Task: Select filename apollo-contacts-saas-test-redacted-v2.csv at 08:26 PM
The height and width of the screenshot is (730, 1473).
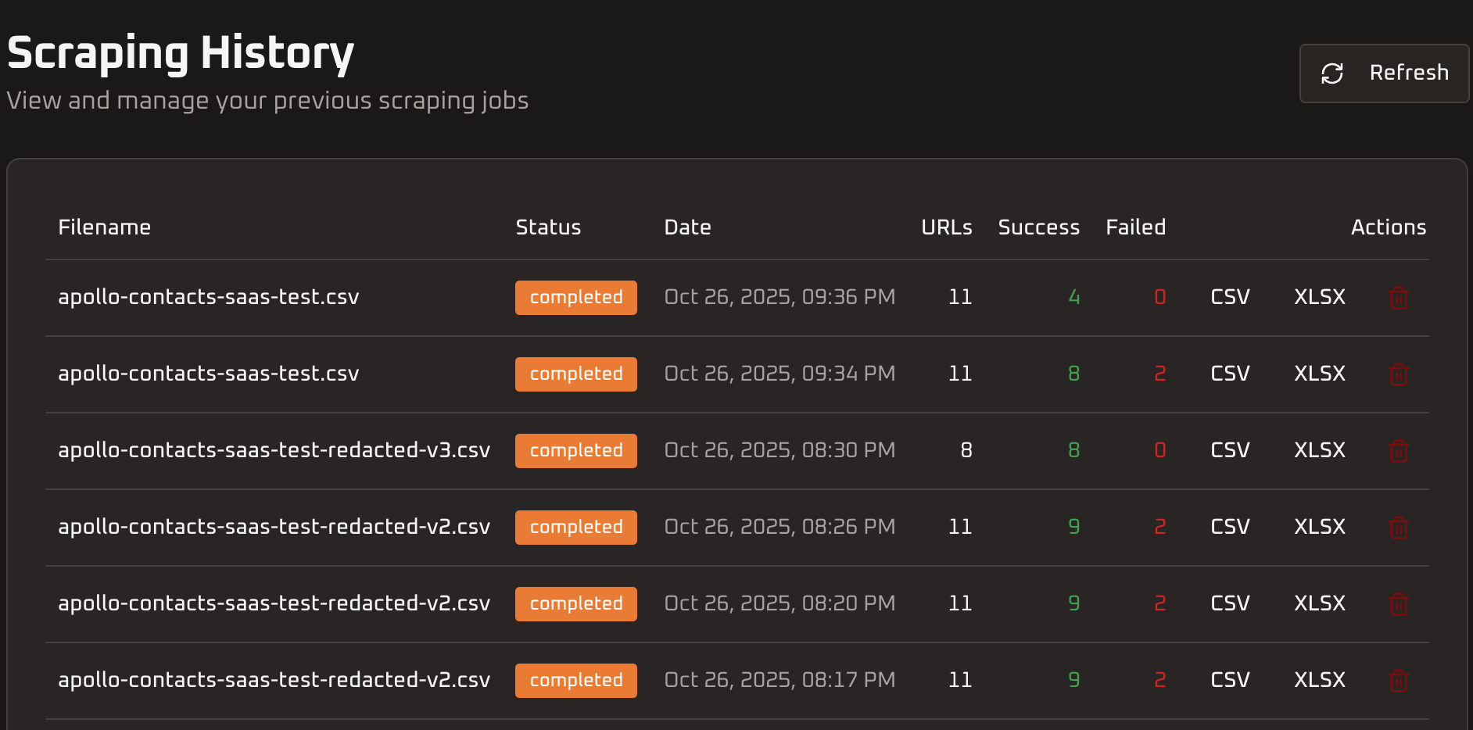Action: click(274, 527)
